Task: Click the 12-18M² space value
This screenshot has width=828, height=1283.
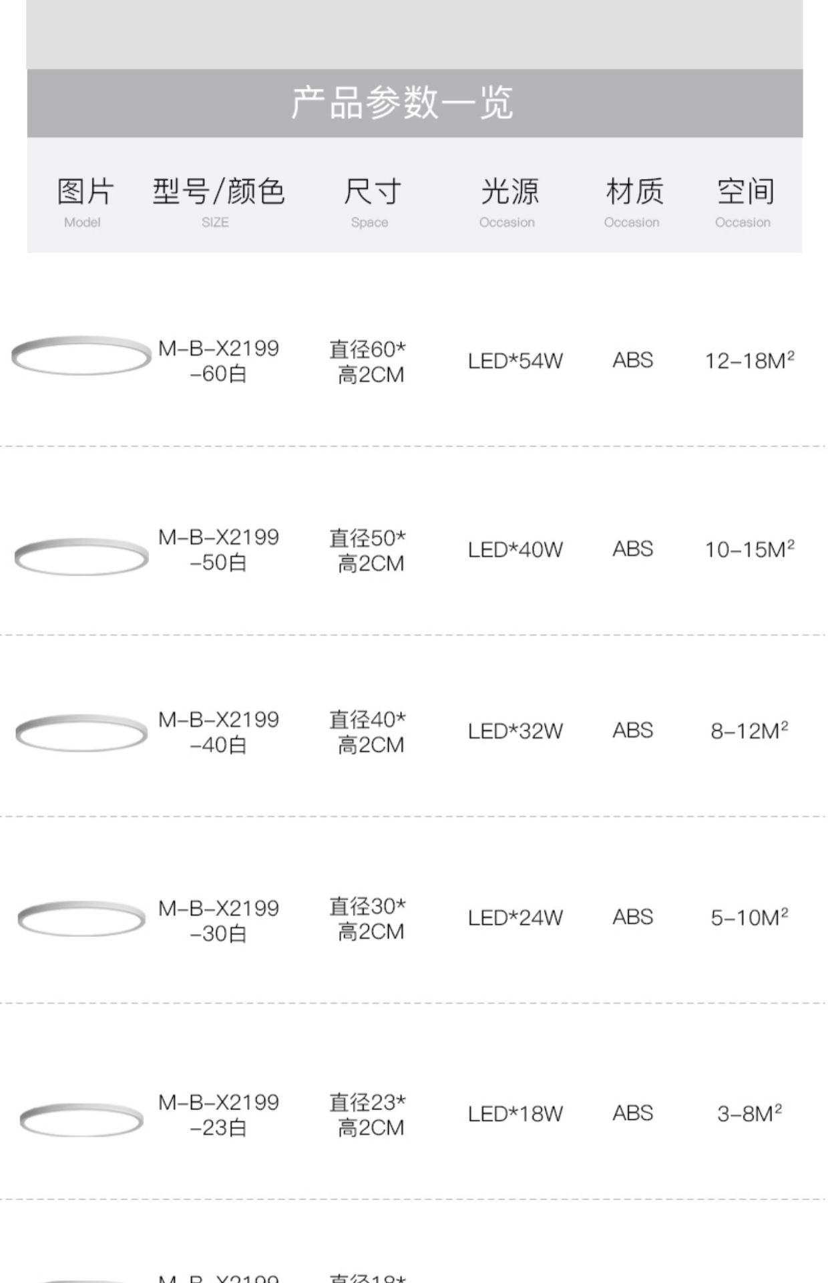Action: pos(749,360)
